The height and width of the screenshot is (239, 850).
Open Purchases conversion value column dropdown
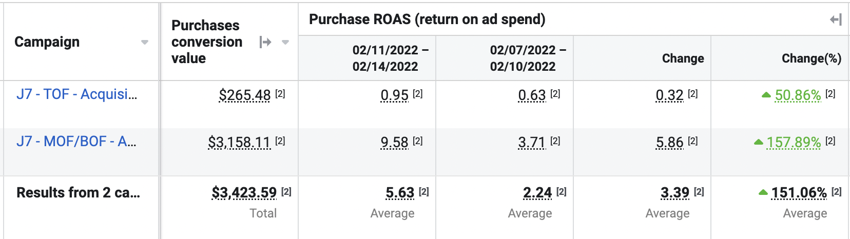(285, 42)
